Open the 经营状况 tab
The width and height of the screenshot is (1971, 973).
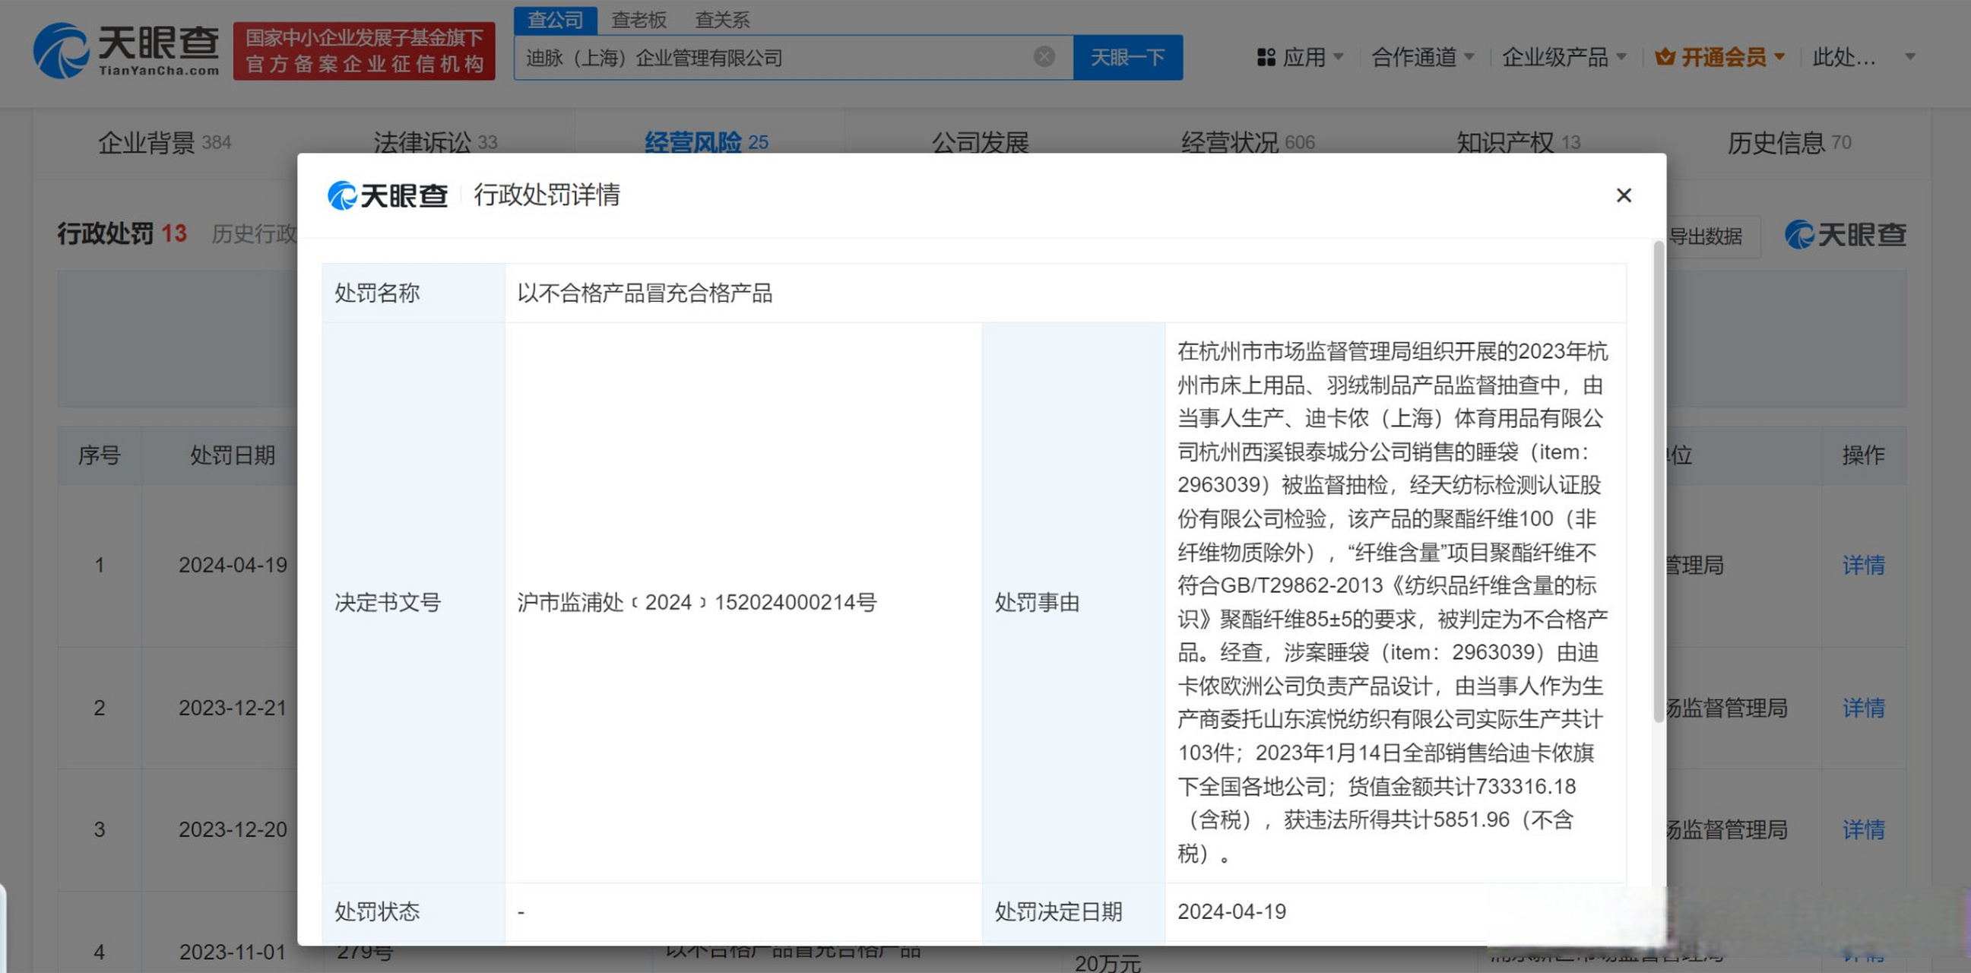1248,142
